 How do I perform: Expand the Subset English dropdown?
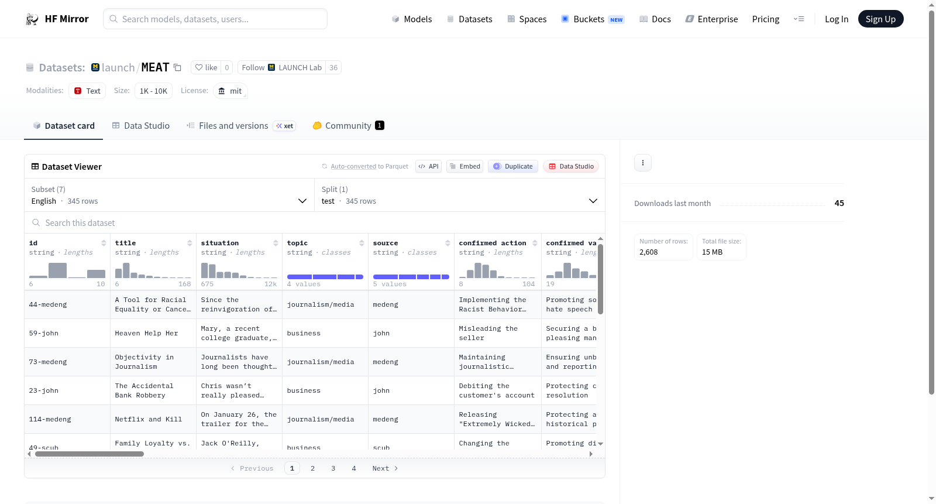[169, 195]
